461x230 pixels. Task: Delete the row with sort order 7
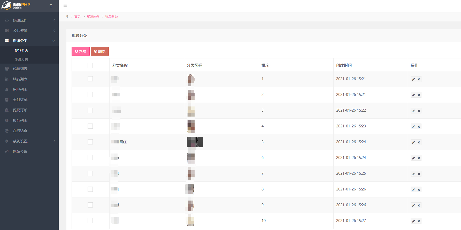[x=419, y=174]
